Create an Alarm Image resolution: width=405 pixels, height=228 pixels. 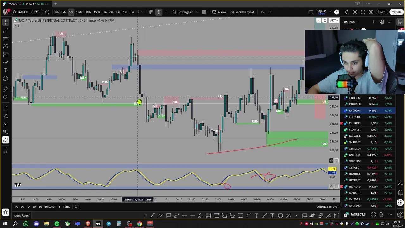219,12
